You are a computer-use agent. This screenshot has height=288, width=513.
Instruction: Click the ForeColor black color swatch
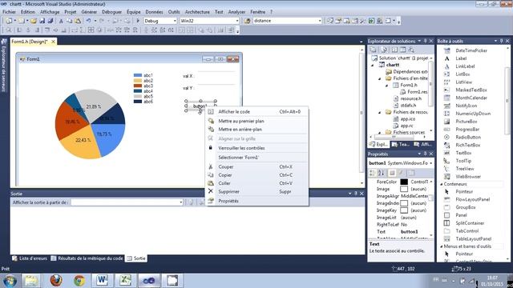404,182
